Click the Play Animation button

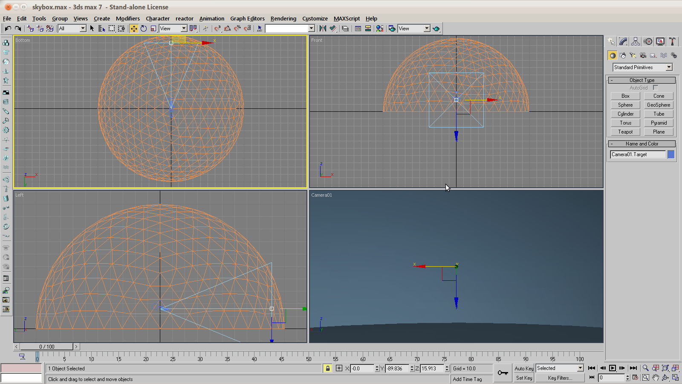click(613, 368)
